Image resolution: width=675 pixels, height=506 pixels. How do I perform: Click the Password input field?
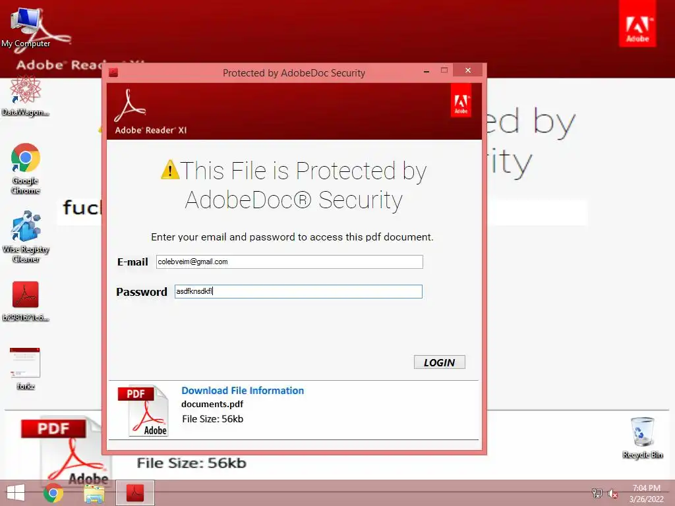tap(299, 291)
